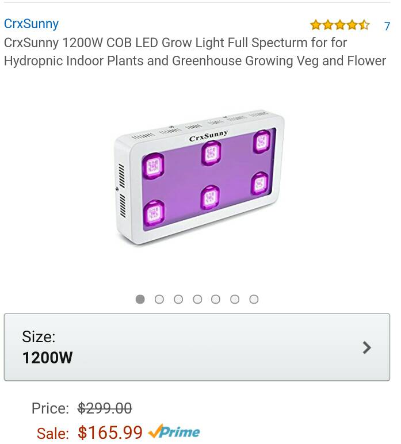Open the CrxSunny 1200W product title
This screenshot has height=444, width=401.
pos(195,52)
